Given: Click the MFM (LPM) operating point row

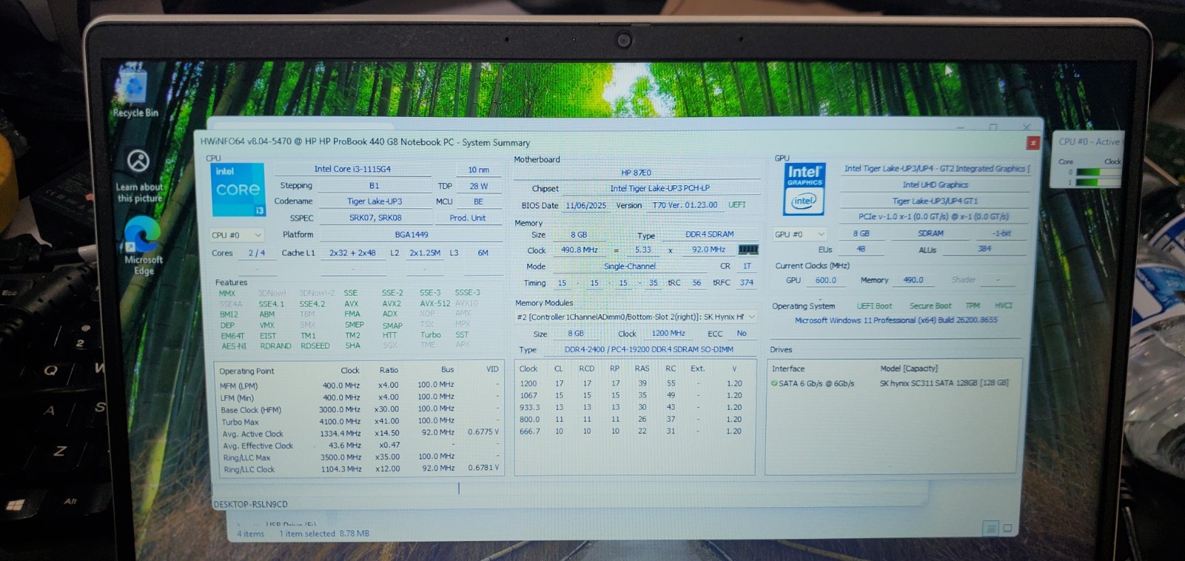Looking at the screenshot, I should click(358, 385).
